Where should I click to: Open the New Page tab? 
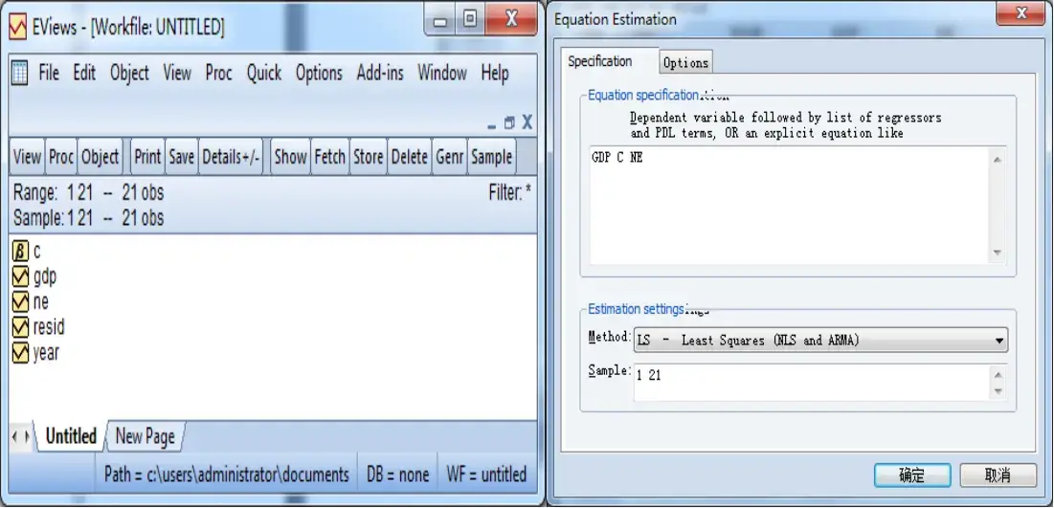point(146,437)
